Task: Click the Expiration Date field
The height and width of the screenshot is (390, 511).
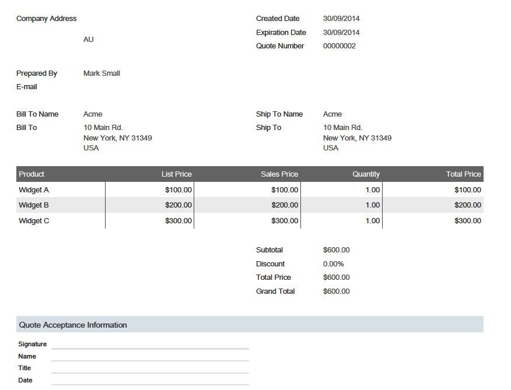Action: pyautogui.click(x=281, y=32)
